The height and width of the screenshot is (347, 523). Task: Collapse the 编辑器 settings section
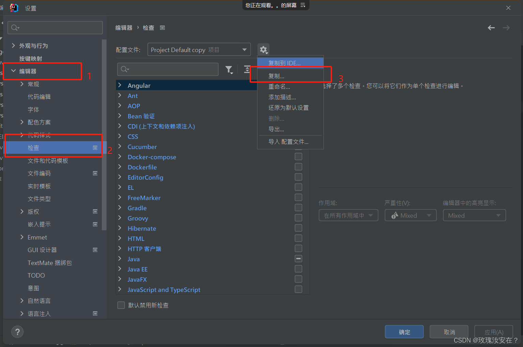13,71
